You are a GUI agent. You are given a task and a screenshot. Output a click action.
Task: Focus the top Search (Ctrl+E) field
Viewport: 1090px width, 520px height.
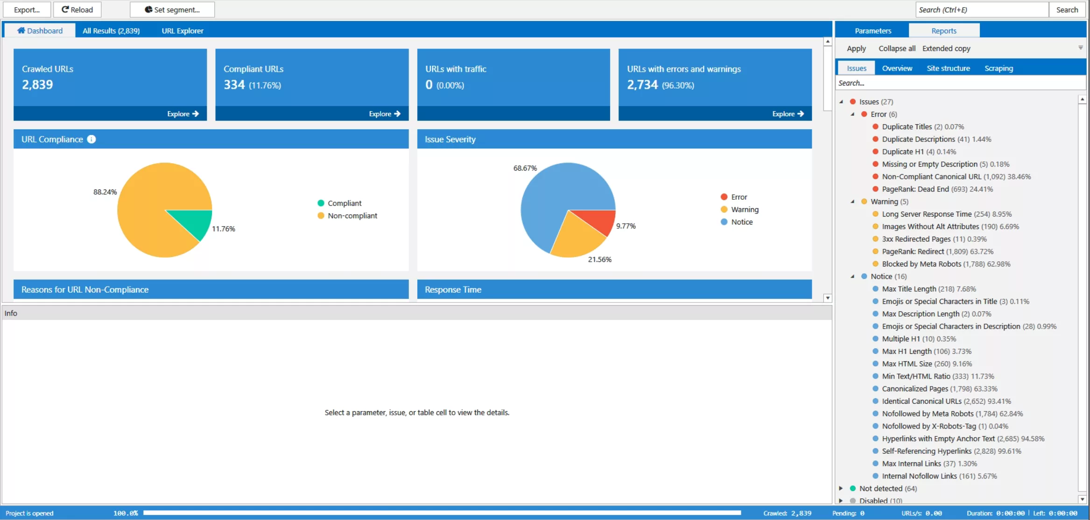982,9
